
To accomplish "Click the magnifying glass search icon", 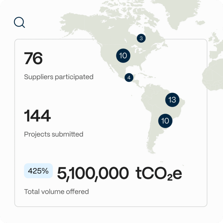I will click(19, 22).
